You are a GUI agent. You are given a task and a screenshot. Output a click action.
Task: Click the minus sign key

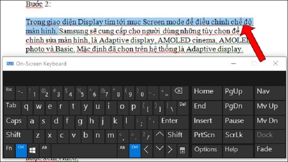pyautogui.click(x=153, y=93)
